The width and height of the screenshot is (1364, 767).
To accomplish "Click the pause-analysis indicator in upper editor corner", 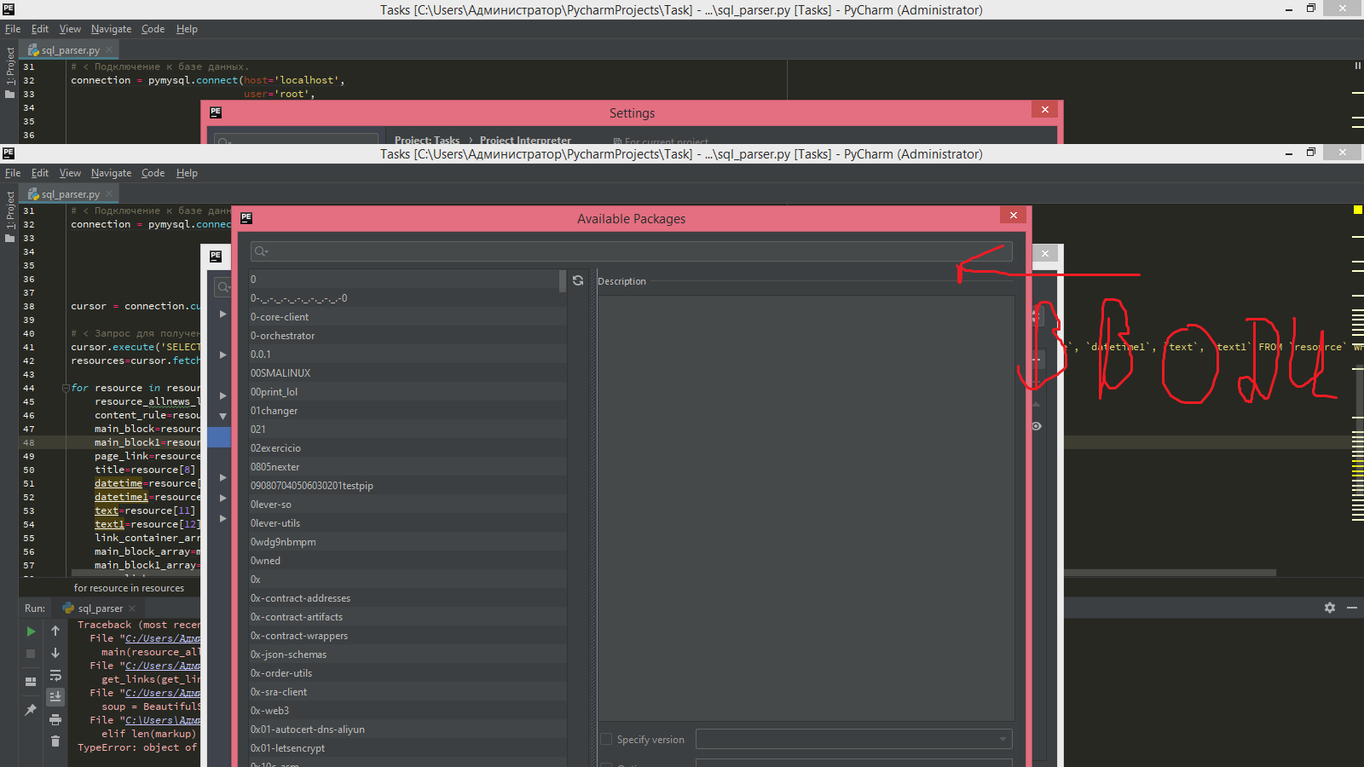I will coord(1358,66).
